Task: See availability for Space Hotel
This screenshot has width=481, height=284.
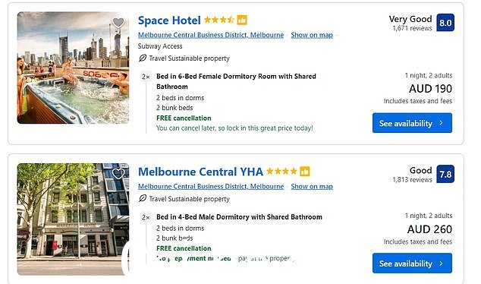Action: pyautogui.click(x=412, y=123)
